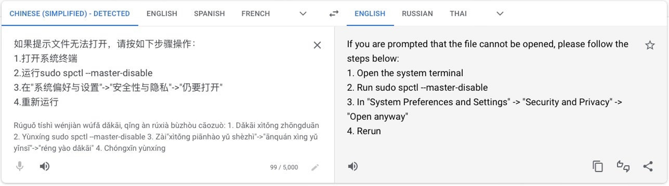Click the swap languages arrows icon
The image size is (669, 186).
click(334, 13)
